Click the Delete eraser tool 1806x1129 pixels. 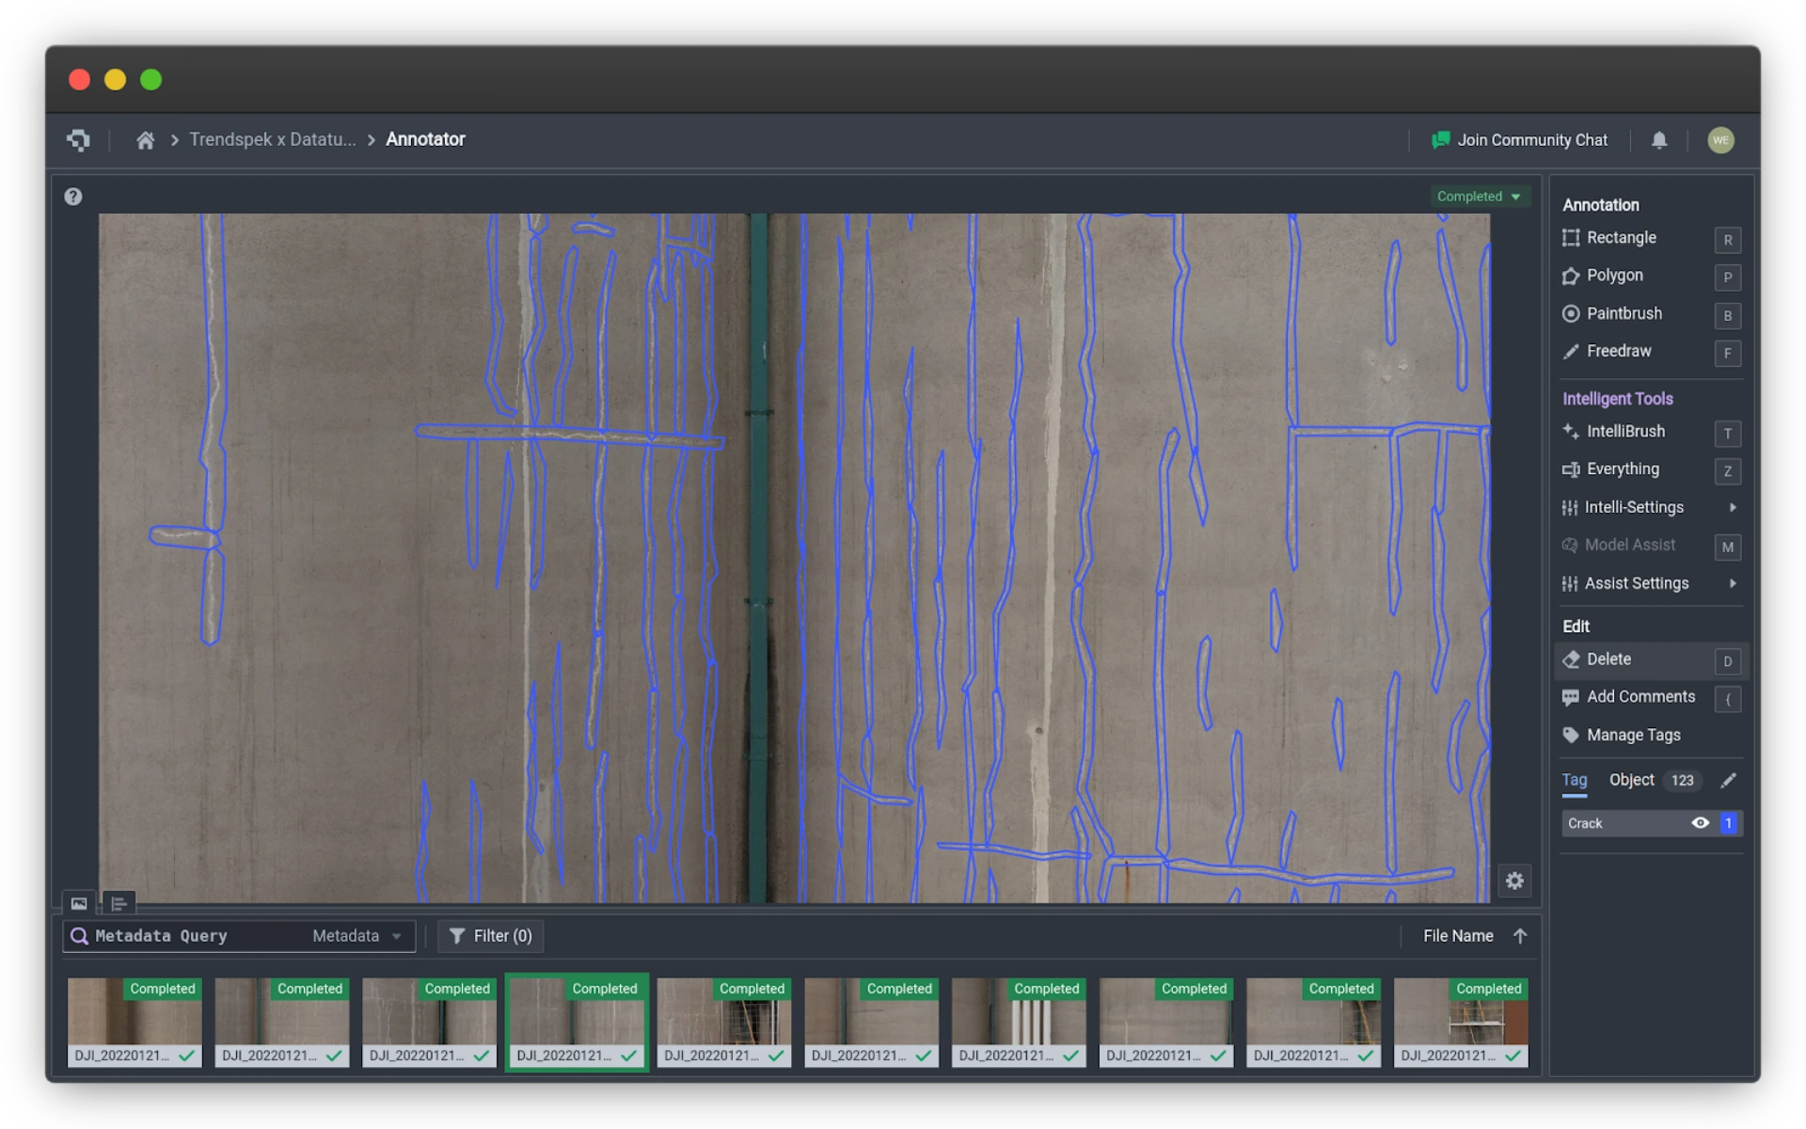point(1608,660)
